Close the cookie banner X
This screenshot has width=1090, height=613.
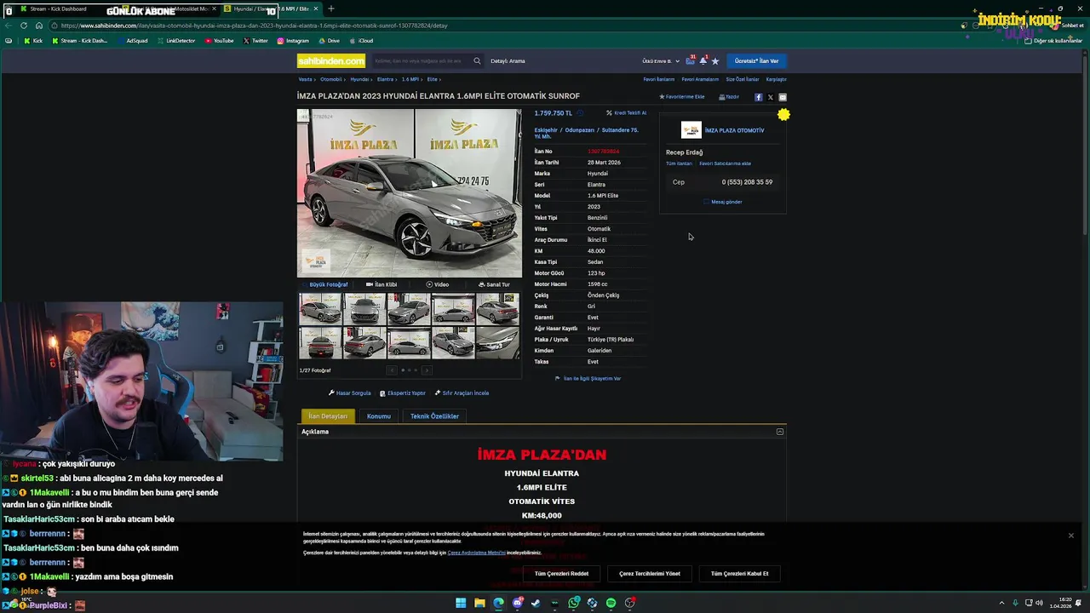point(1071,536)
